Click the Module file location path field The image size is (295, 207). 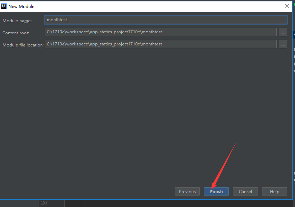point(160,44)
